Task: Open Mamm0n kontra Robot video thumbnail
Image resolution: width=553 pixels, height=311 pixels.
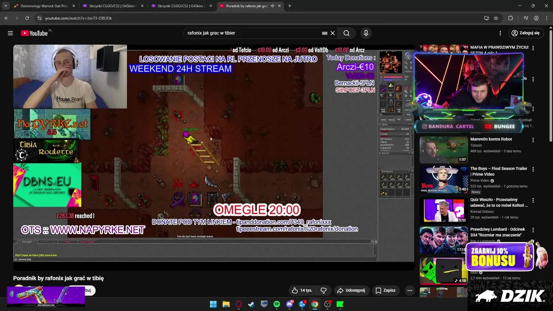Action: click(444, 150)
